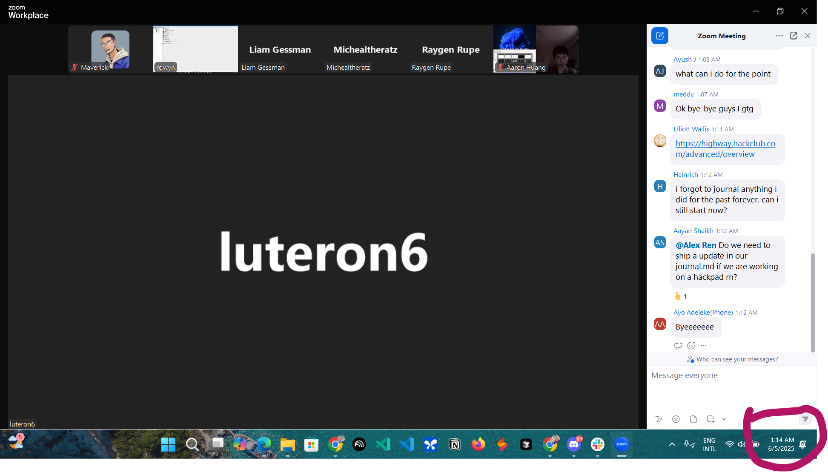Open more actions on Ayo's message
828x472 pixels.
tap(703, 346)
